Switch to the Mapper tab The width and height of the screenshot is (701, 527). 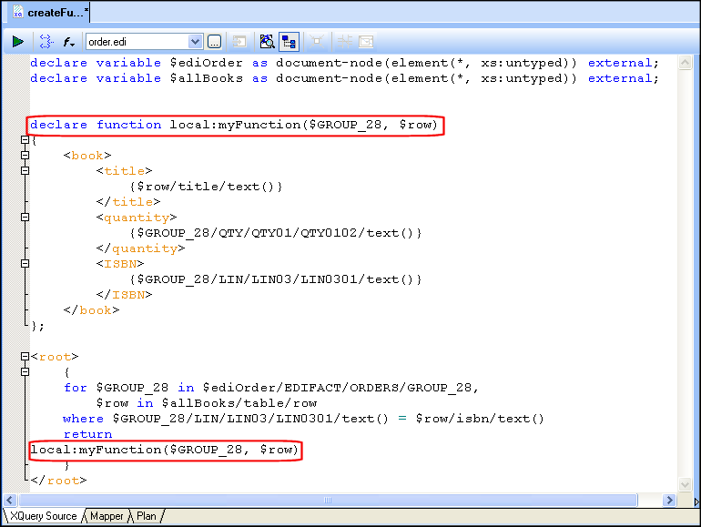click(107, 516)
